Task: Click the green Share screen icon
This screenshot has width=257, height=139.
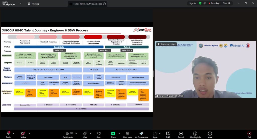Action: (113, 133)
